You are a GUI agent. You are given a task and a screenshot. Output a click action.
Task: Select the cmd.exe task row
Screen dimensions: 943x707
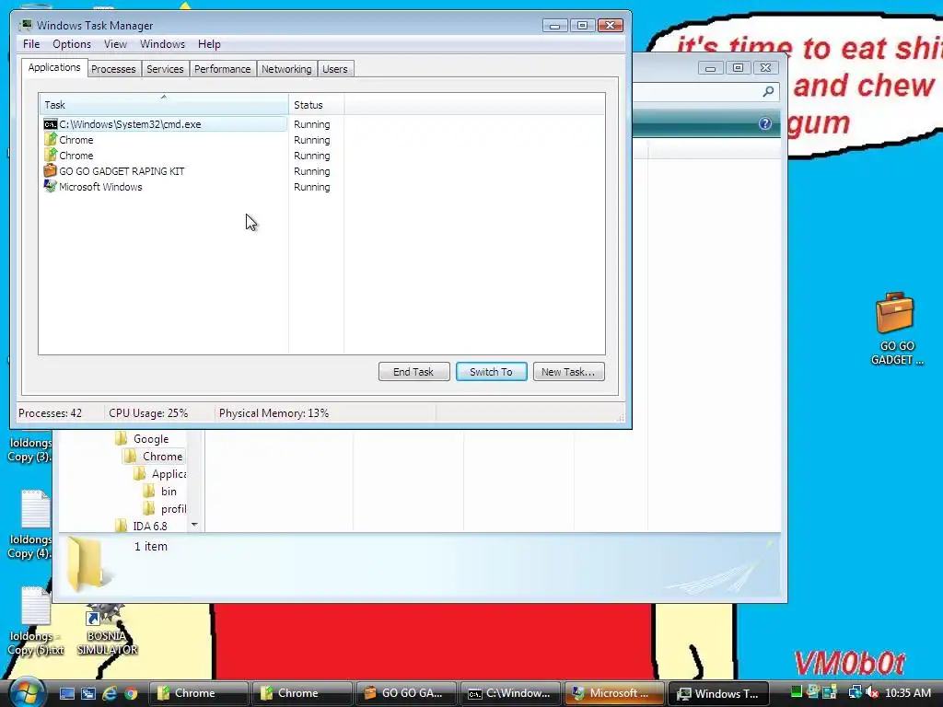point(164,124)
